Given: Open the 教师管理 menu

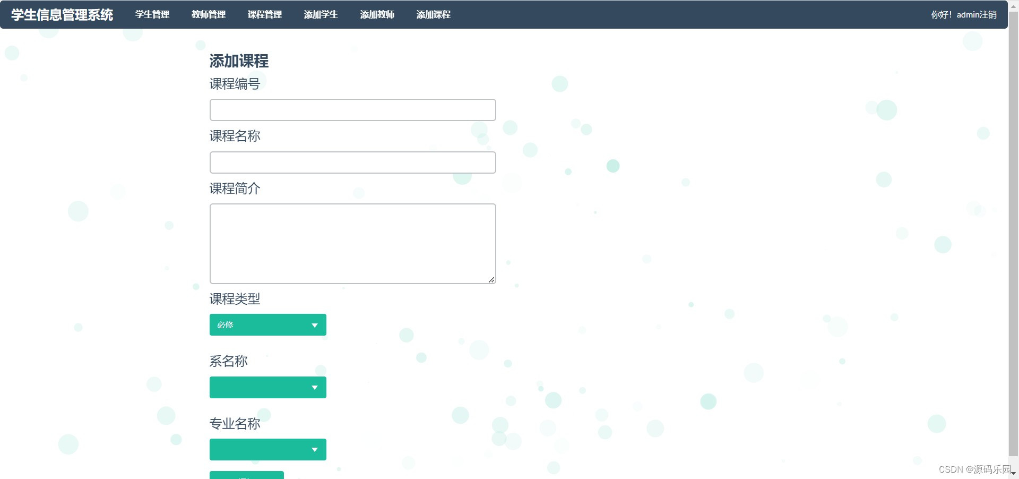Looking at the screenshot, I should [208, 14].
